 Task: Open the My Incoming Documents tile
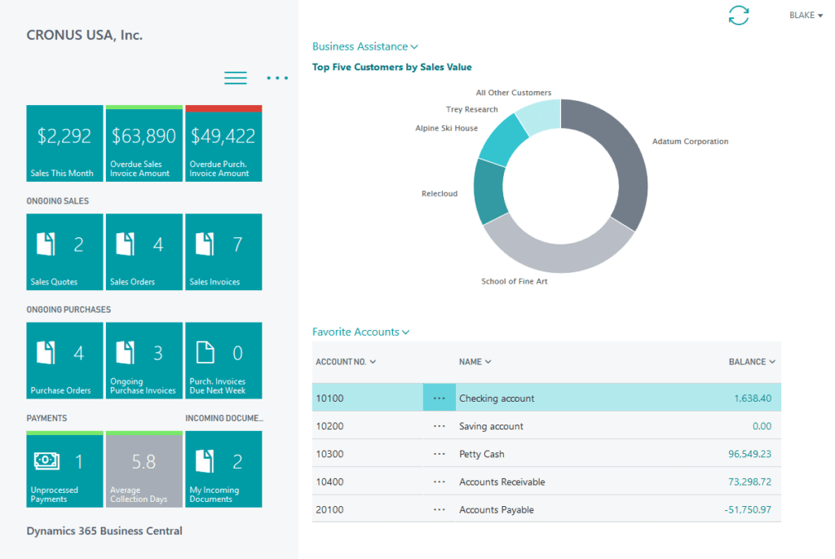(x=223, y=469)
